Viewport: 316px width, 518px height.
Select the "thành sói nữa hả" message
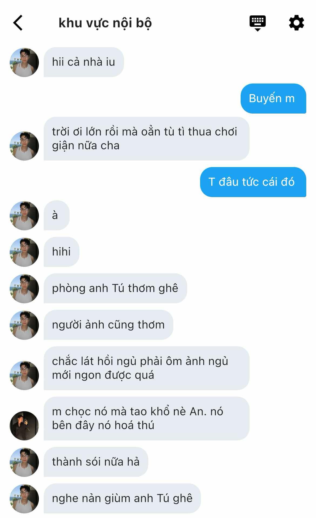(96, 462)
